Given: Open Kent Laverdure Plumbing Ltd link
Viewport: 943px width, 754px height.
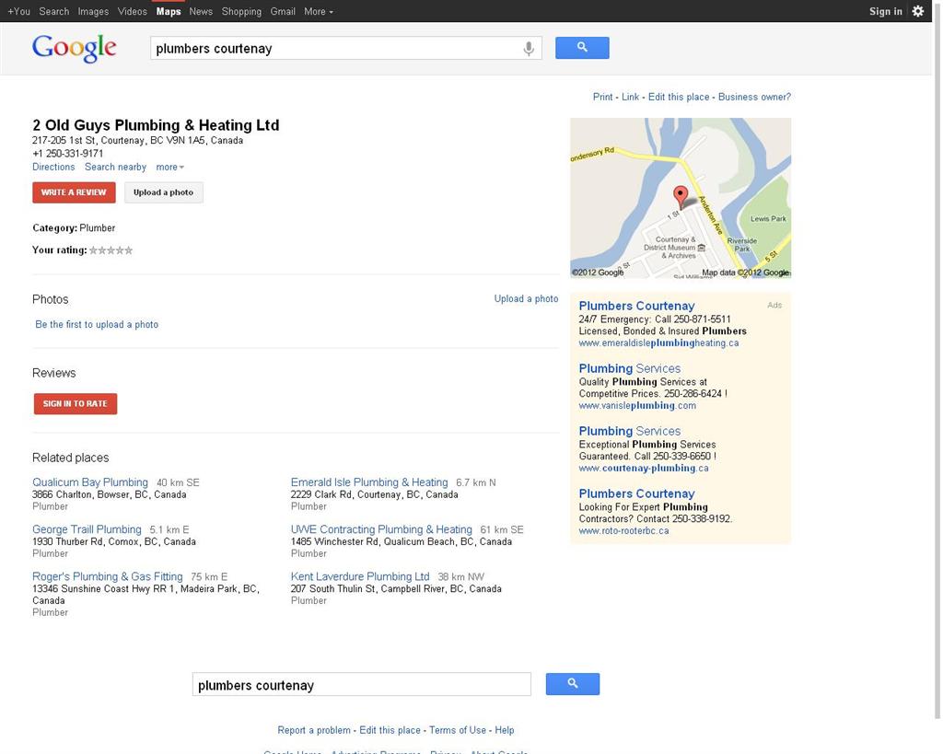Looking at the screenshot, I should pyautogui.click(x=360, y=576).
